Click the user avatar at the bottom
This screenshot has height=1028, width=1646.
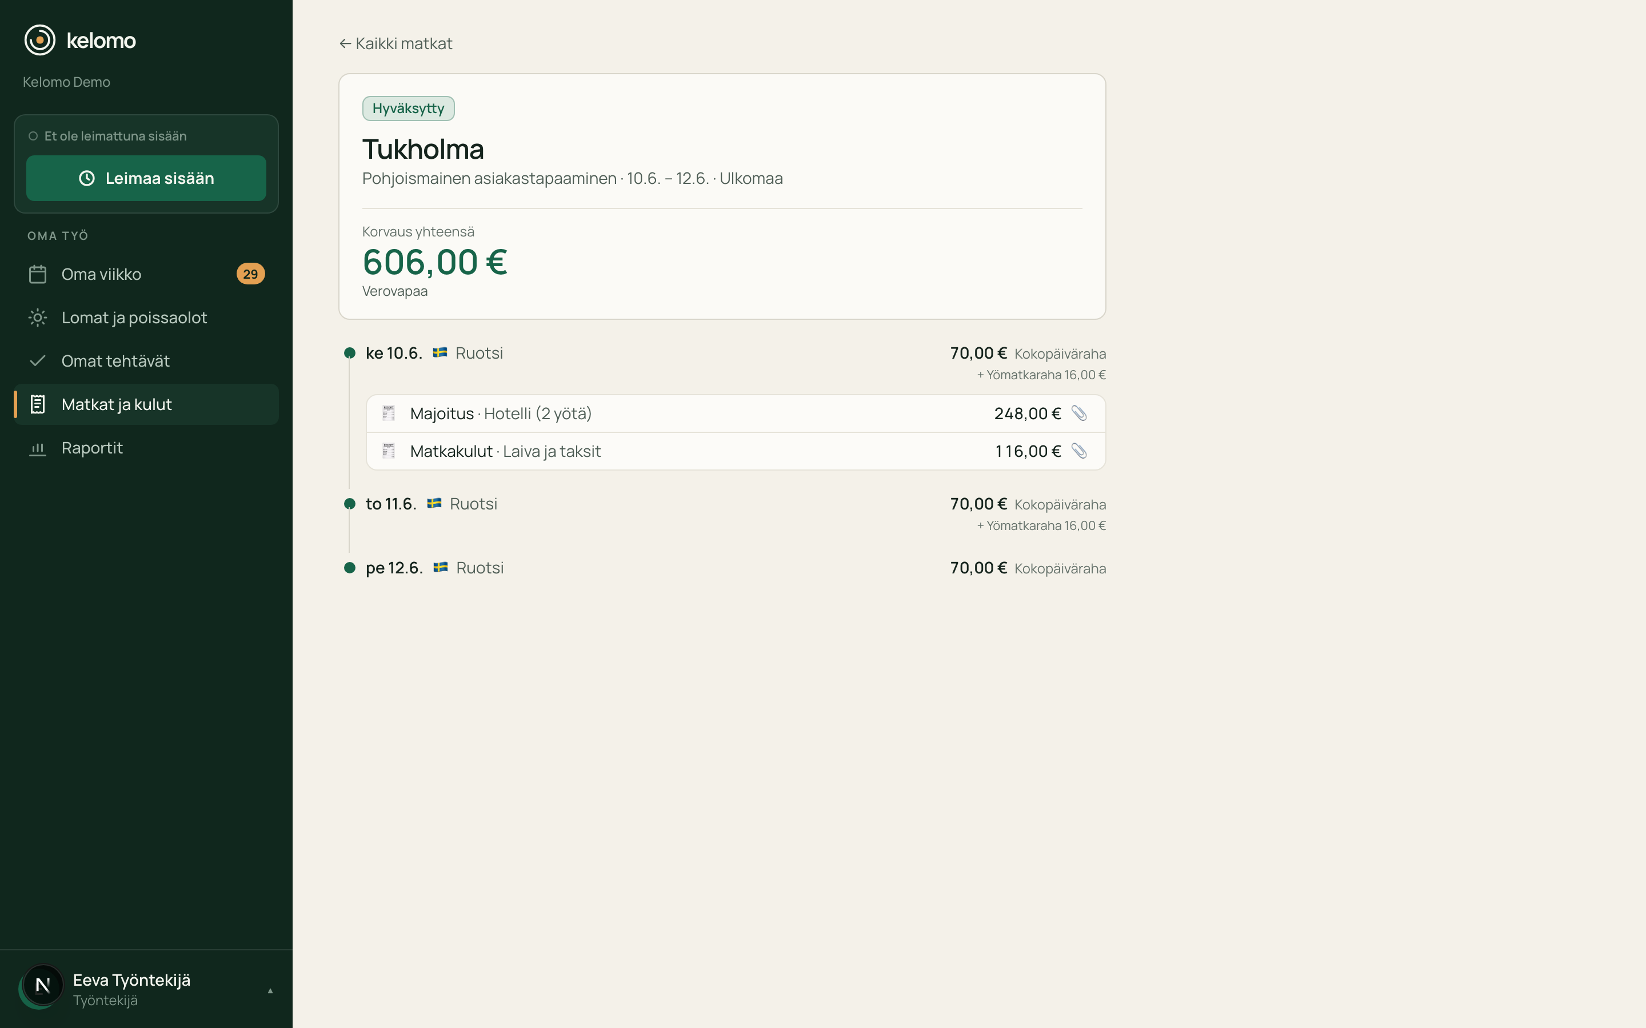42,985
